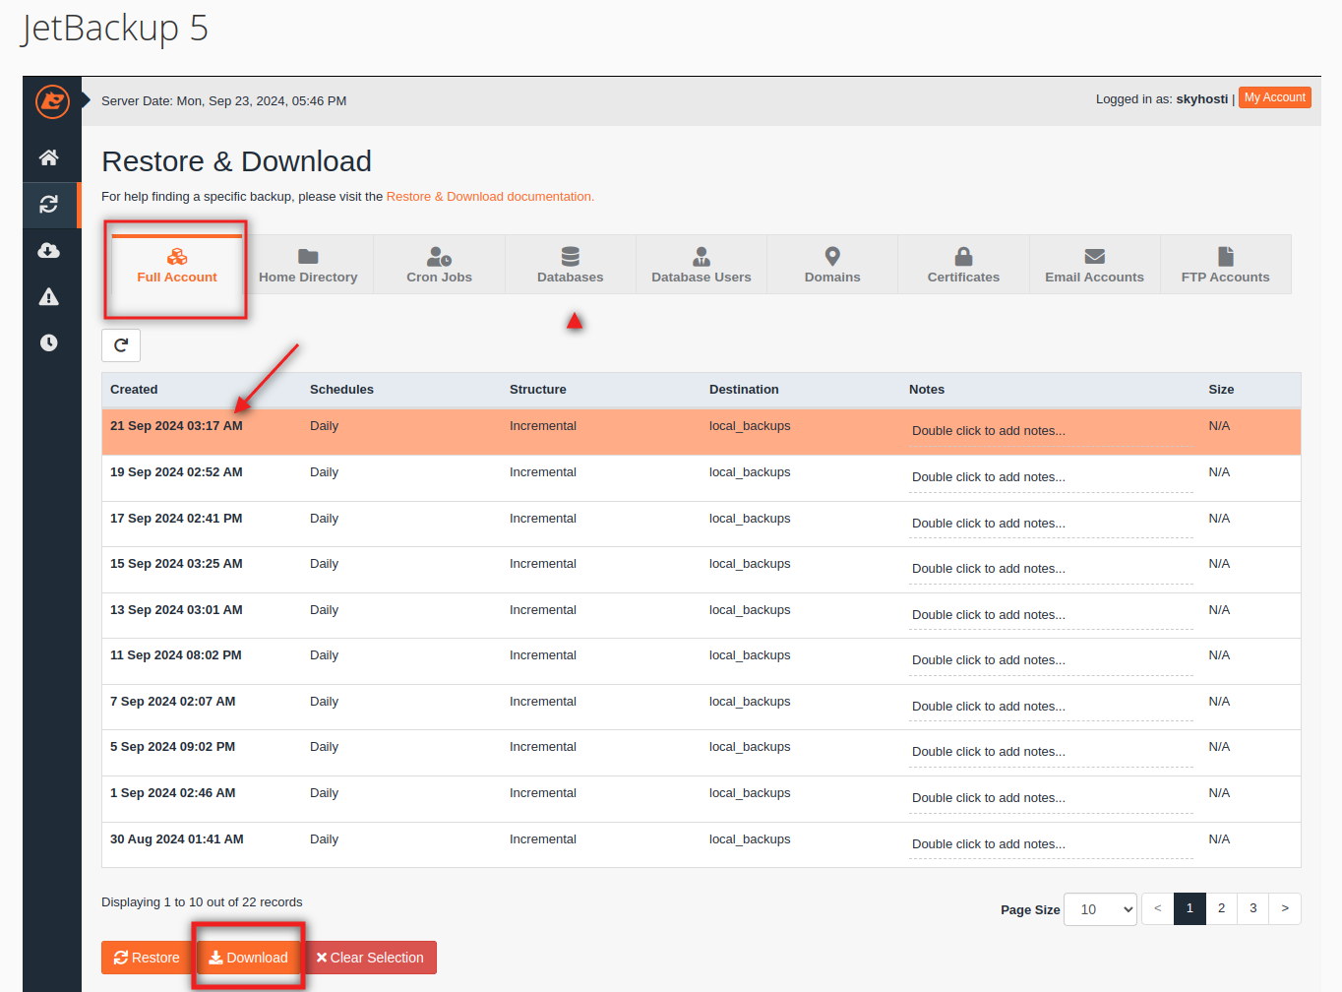Click Daily in 5 Sep row
1342x992 pixels.
324,747
